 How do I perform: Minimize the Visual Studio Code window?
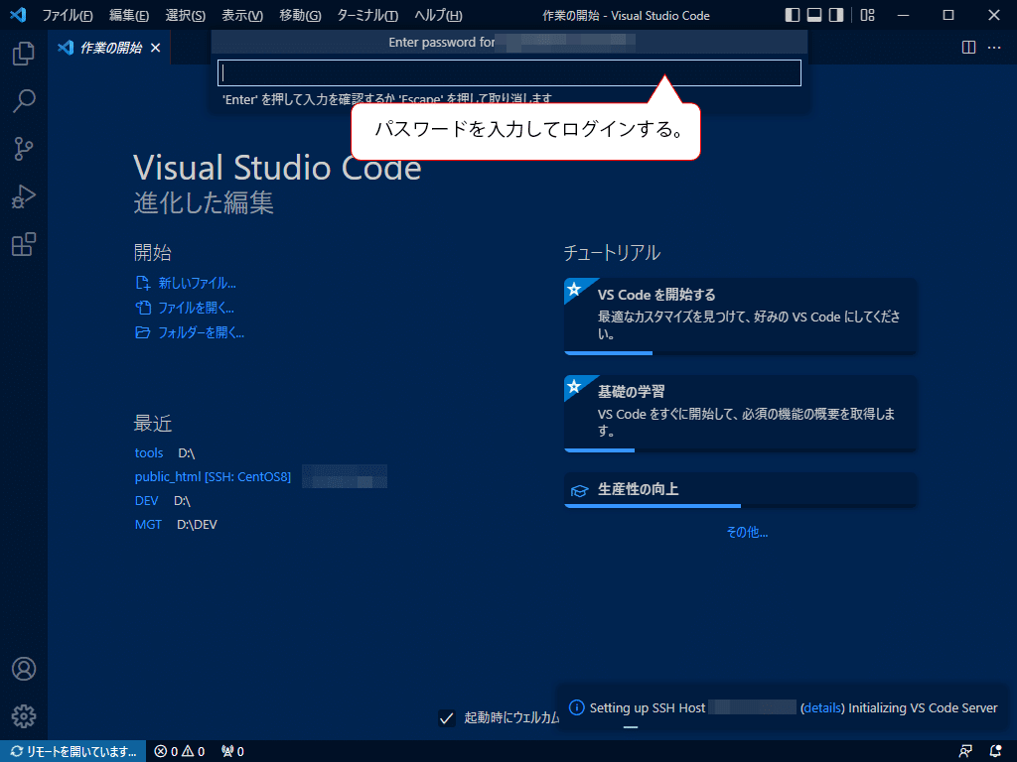(903, 15)
